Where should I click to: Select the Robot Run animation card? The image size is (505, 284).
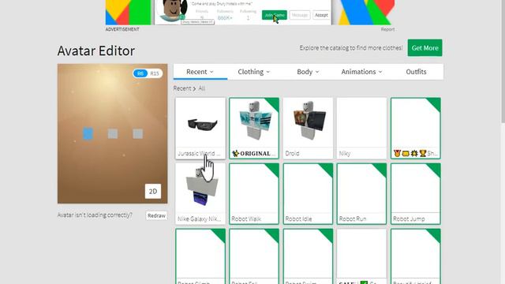pyautogui.click(x=361, y=193)
